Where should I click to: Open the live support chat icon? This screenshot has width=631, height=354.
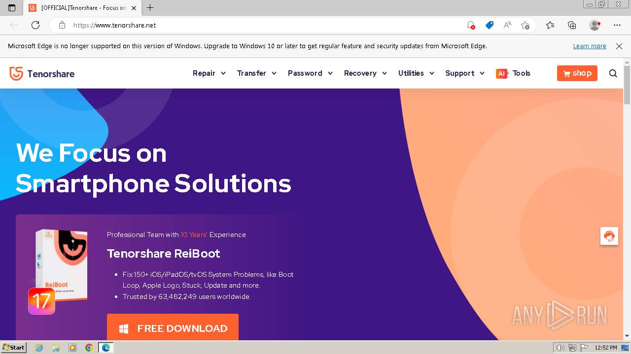pyautogui.click(x=609, y=236)
